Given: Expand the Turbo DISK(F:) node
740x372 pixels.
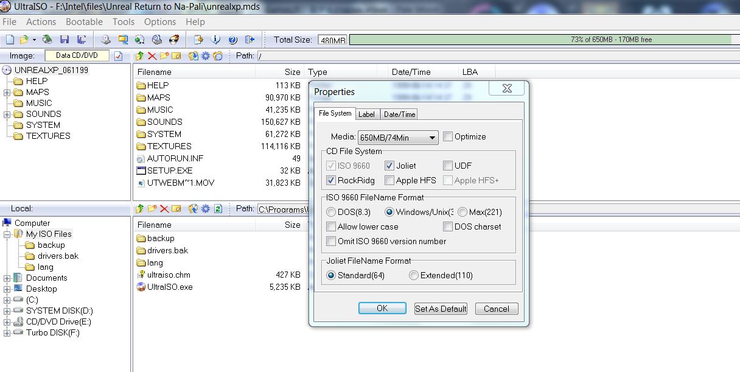Looking at the screenshot, I should coord(7,333).
